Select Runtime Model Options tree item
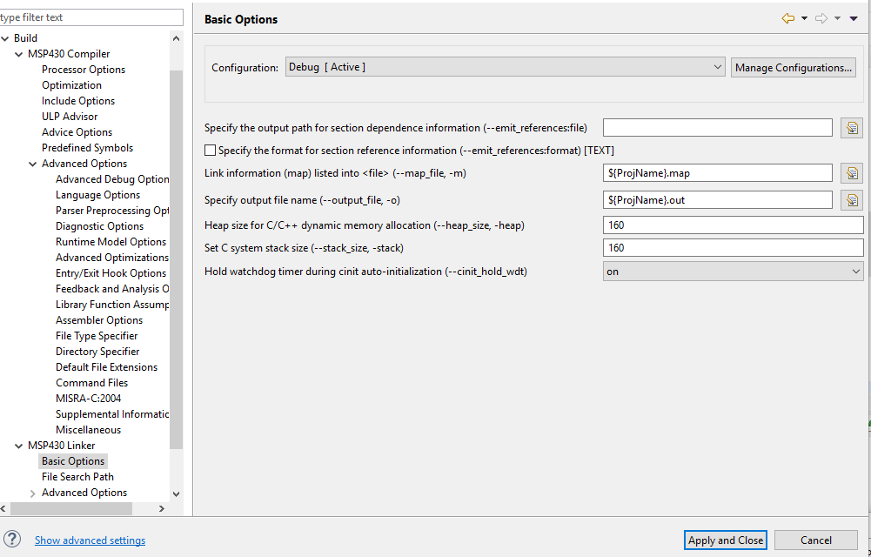Viewport: 871px width, 557px height. click(111, 242)
